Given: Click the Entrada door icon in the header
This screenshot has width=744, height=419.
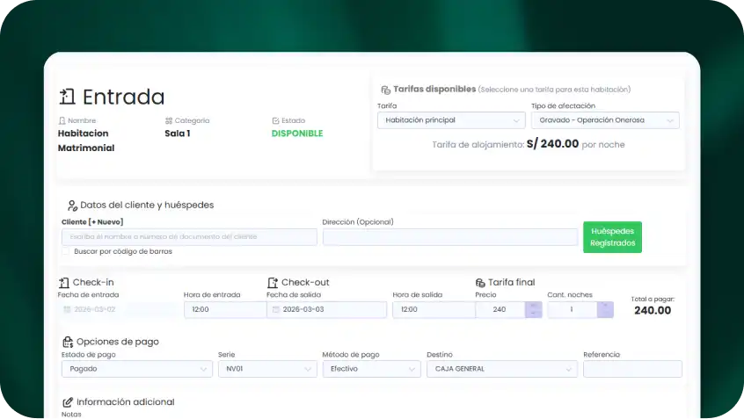Looking at the screenshot, I should [67, 97].
